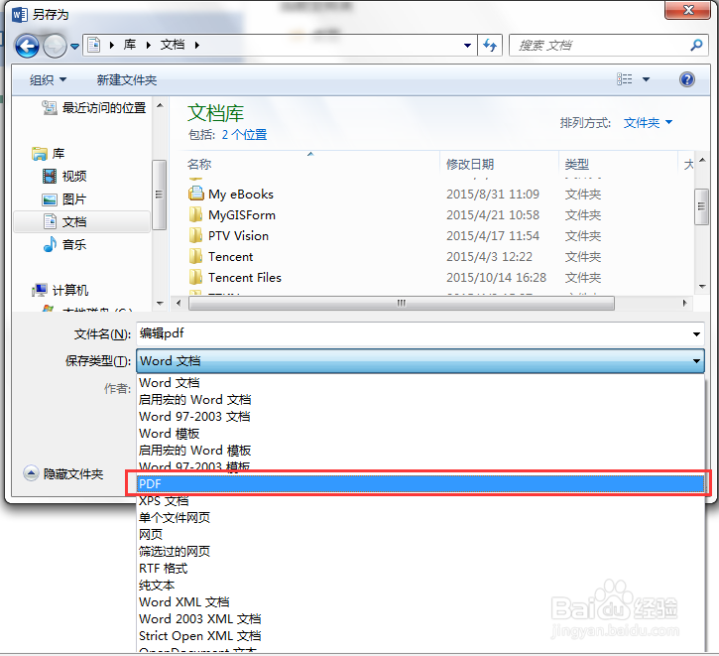Choose PDF from save type list
Screen dimensions: 719x656
420,483
